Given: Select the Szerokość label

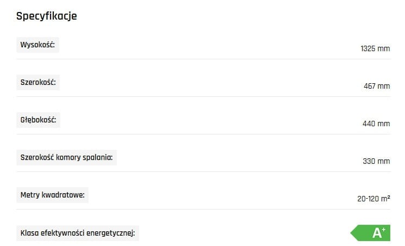Looking at the screenshot, I should pyautogui.click(x=38, y=82).
